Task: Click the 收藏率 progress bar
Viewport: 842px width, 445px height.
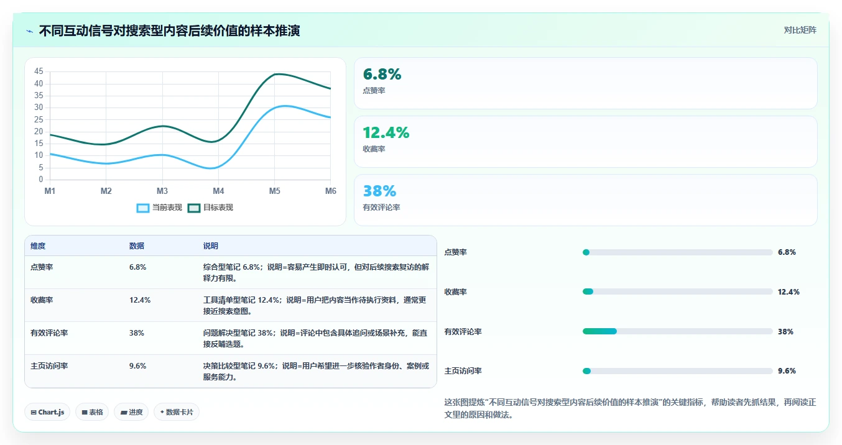Action: coord(677,291)
